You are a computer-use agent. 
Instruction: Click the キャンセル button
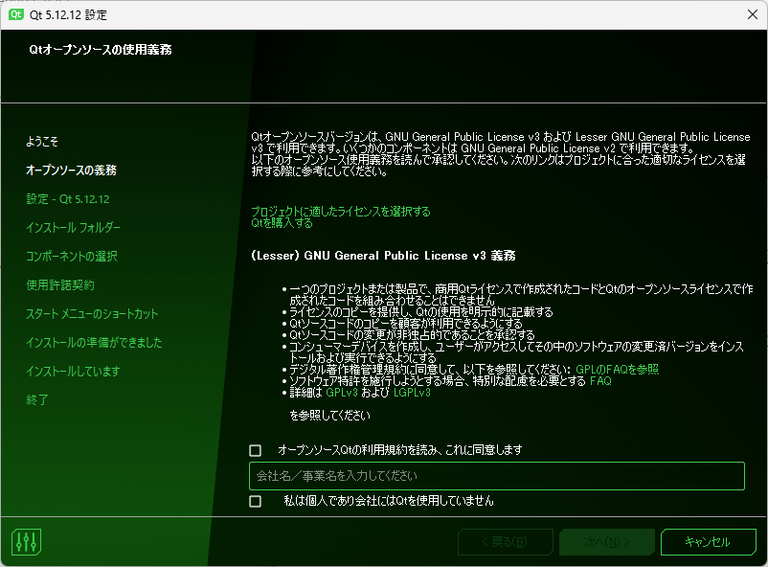[x=708, y=542]
